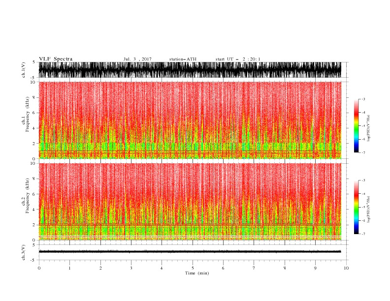Click the time axis tick label "5"
Screen dimensions: 390x301
[x=193, y=268]
